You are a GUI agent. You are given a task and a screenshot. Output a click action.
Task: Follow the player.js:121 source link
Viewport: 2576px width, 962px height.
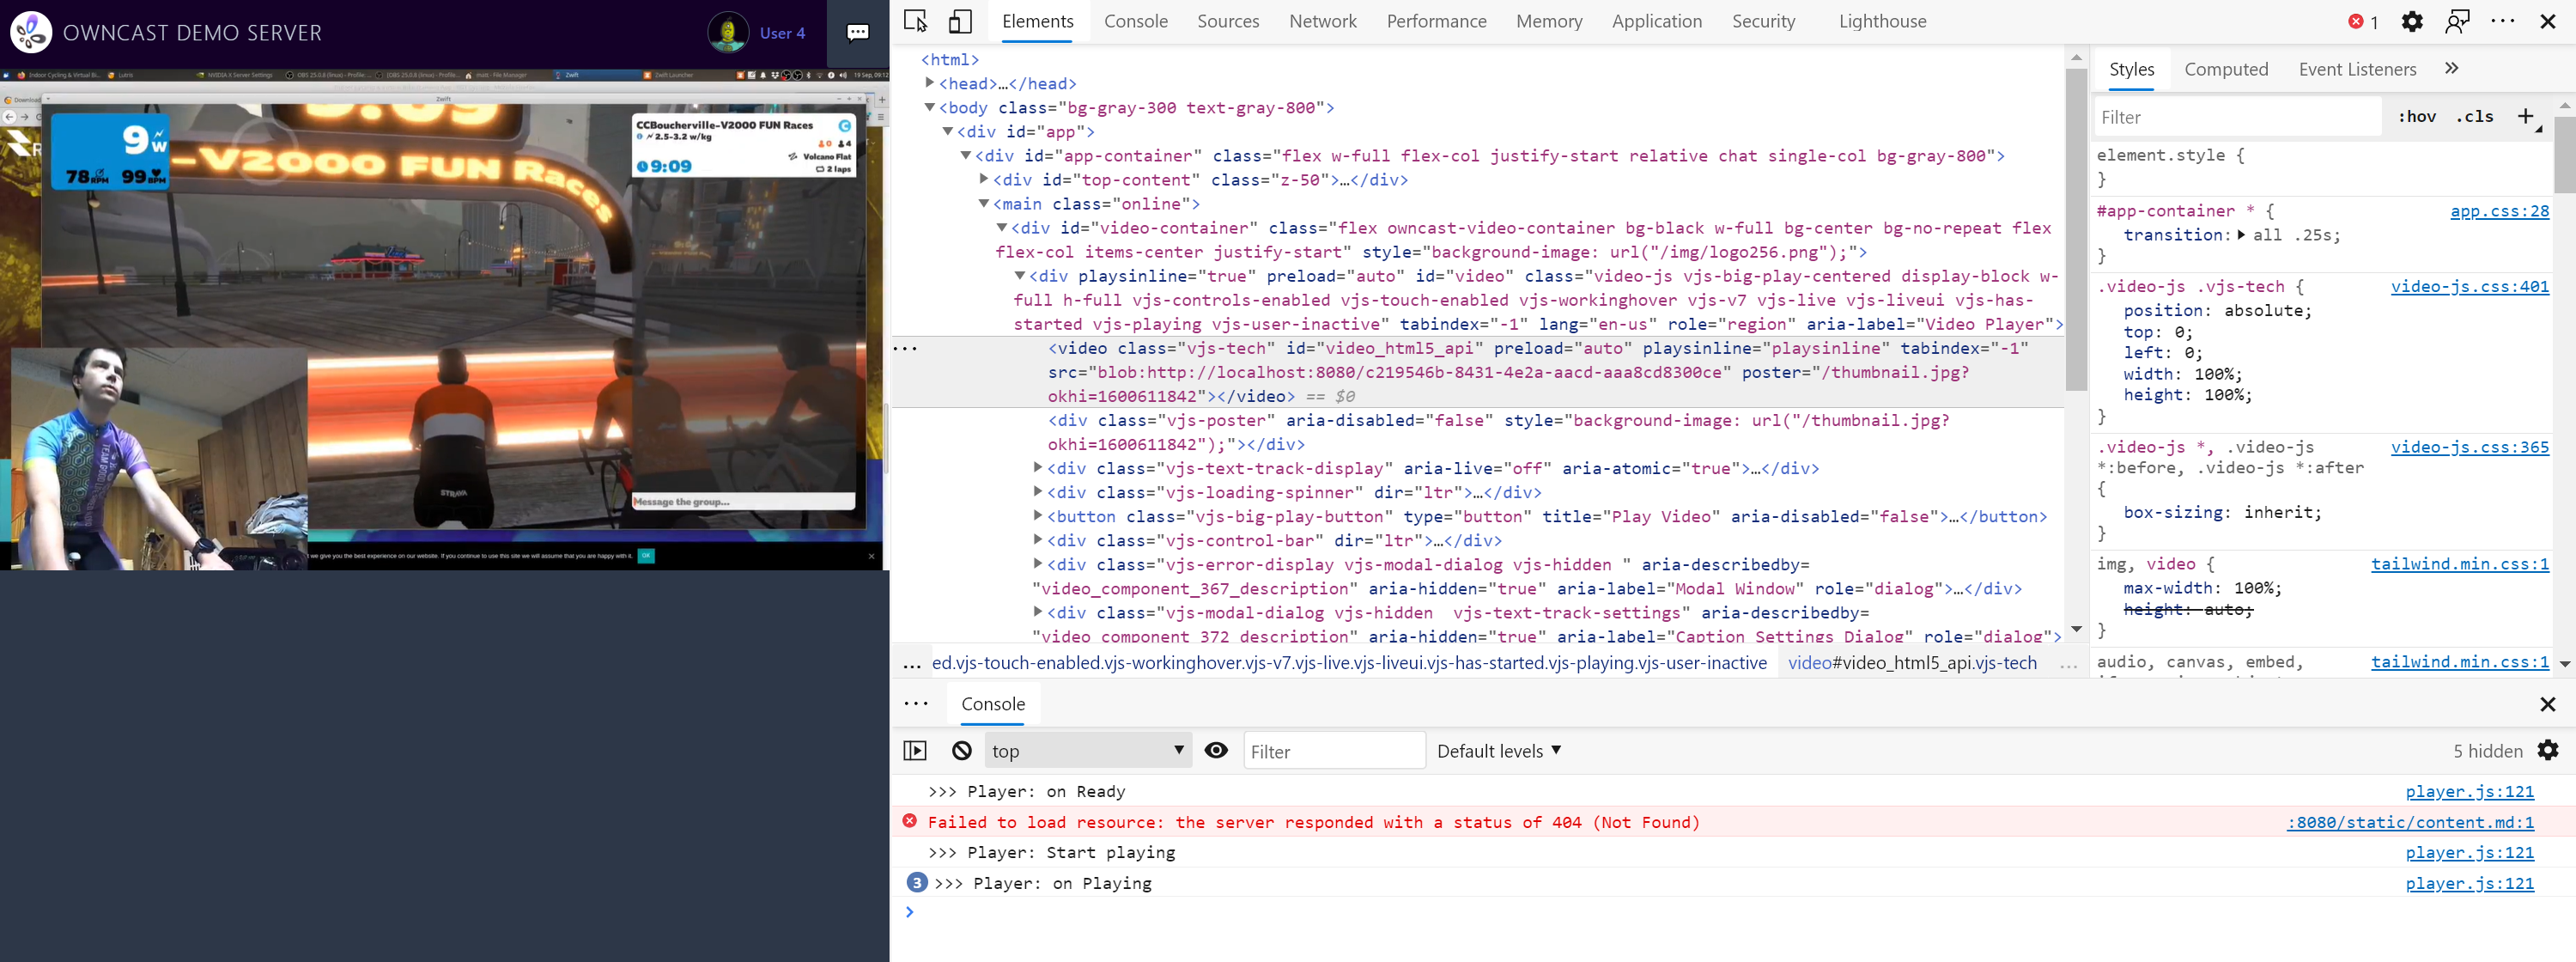click(x=2470, y=791)
